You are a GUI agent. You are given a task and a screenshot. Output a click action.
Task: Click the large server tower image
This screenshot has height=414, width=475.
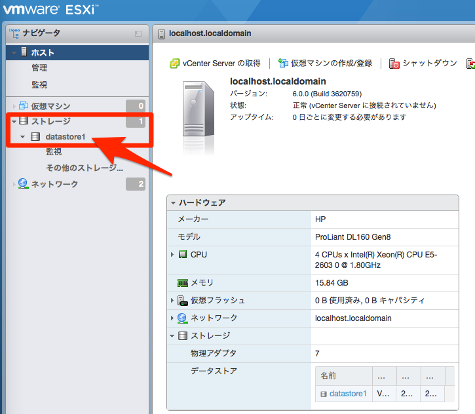(x=199, y=109)
